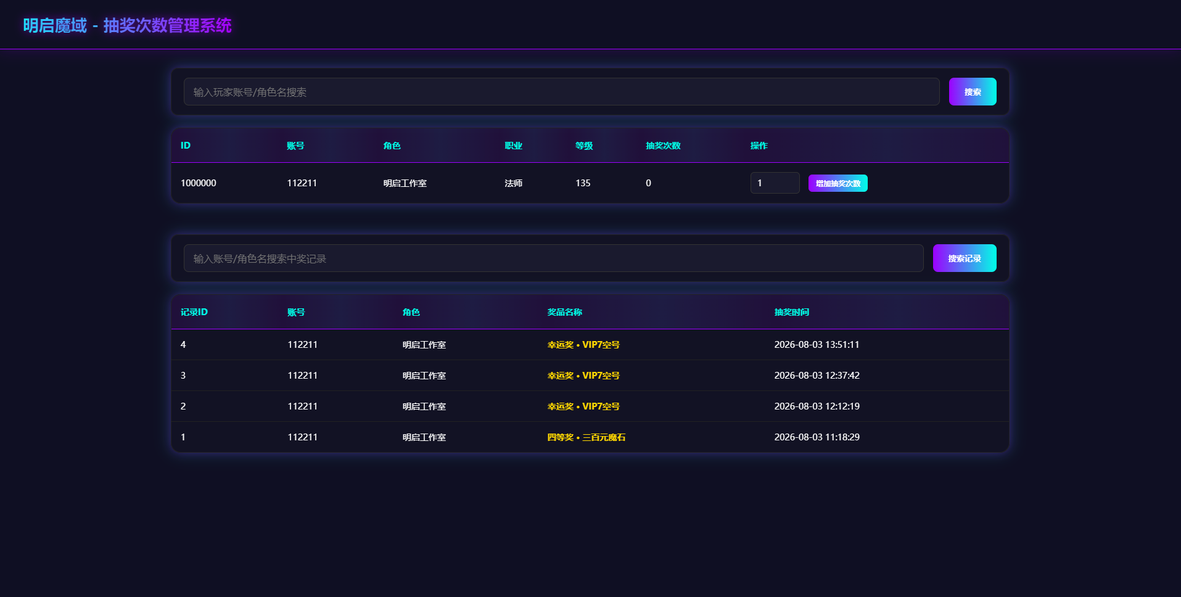Select timestamp 2026-08-03 11:18:29
Viewport: 1181px width, 597px height.
click(817, 437)
